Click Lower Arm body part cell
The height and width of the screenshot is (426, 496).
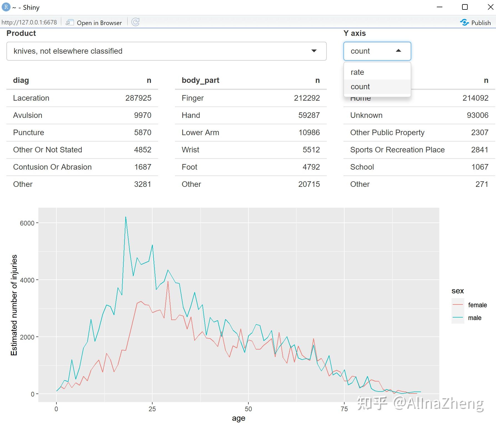[200, 133]
